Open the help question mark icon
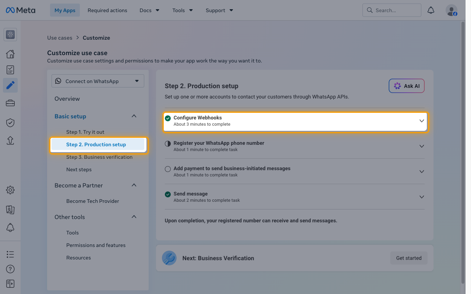Image resolution: width=471 pixels, height=294 pixels. click(x=10, y=269)
